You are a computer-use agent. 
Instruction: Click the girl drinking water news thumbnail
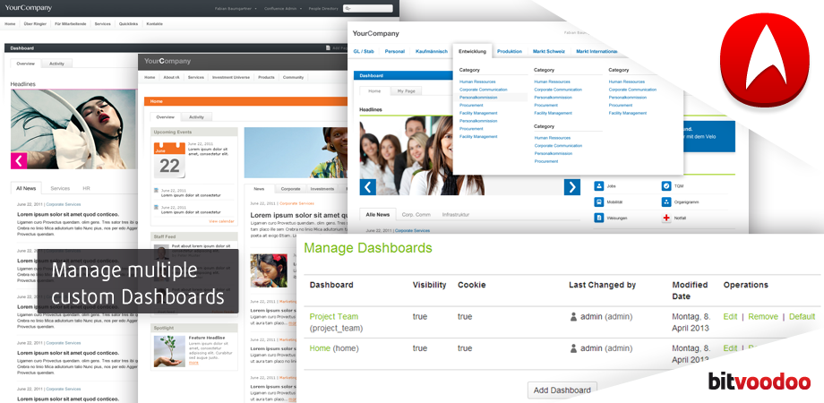coord(269,270)
